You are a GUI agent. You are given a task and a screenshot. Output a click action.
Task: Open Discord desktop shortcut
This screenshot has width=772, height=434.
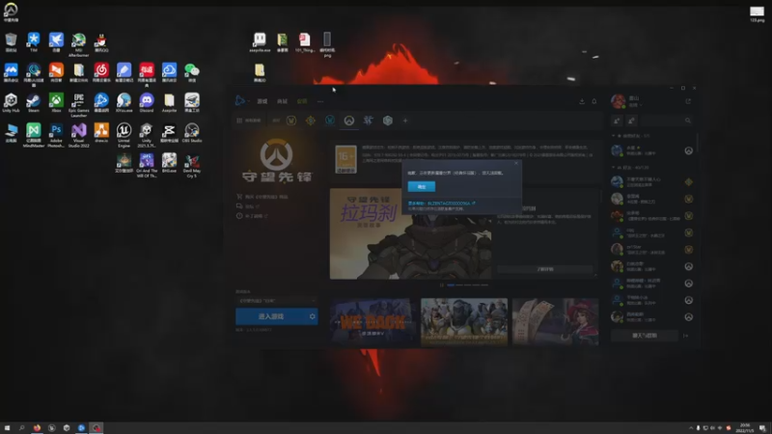click(147, 103)
